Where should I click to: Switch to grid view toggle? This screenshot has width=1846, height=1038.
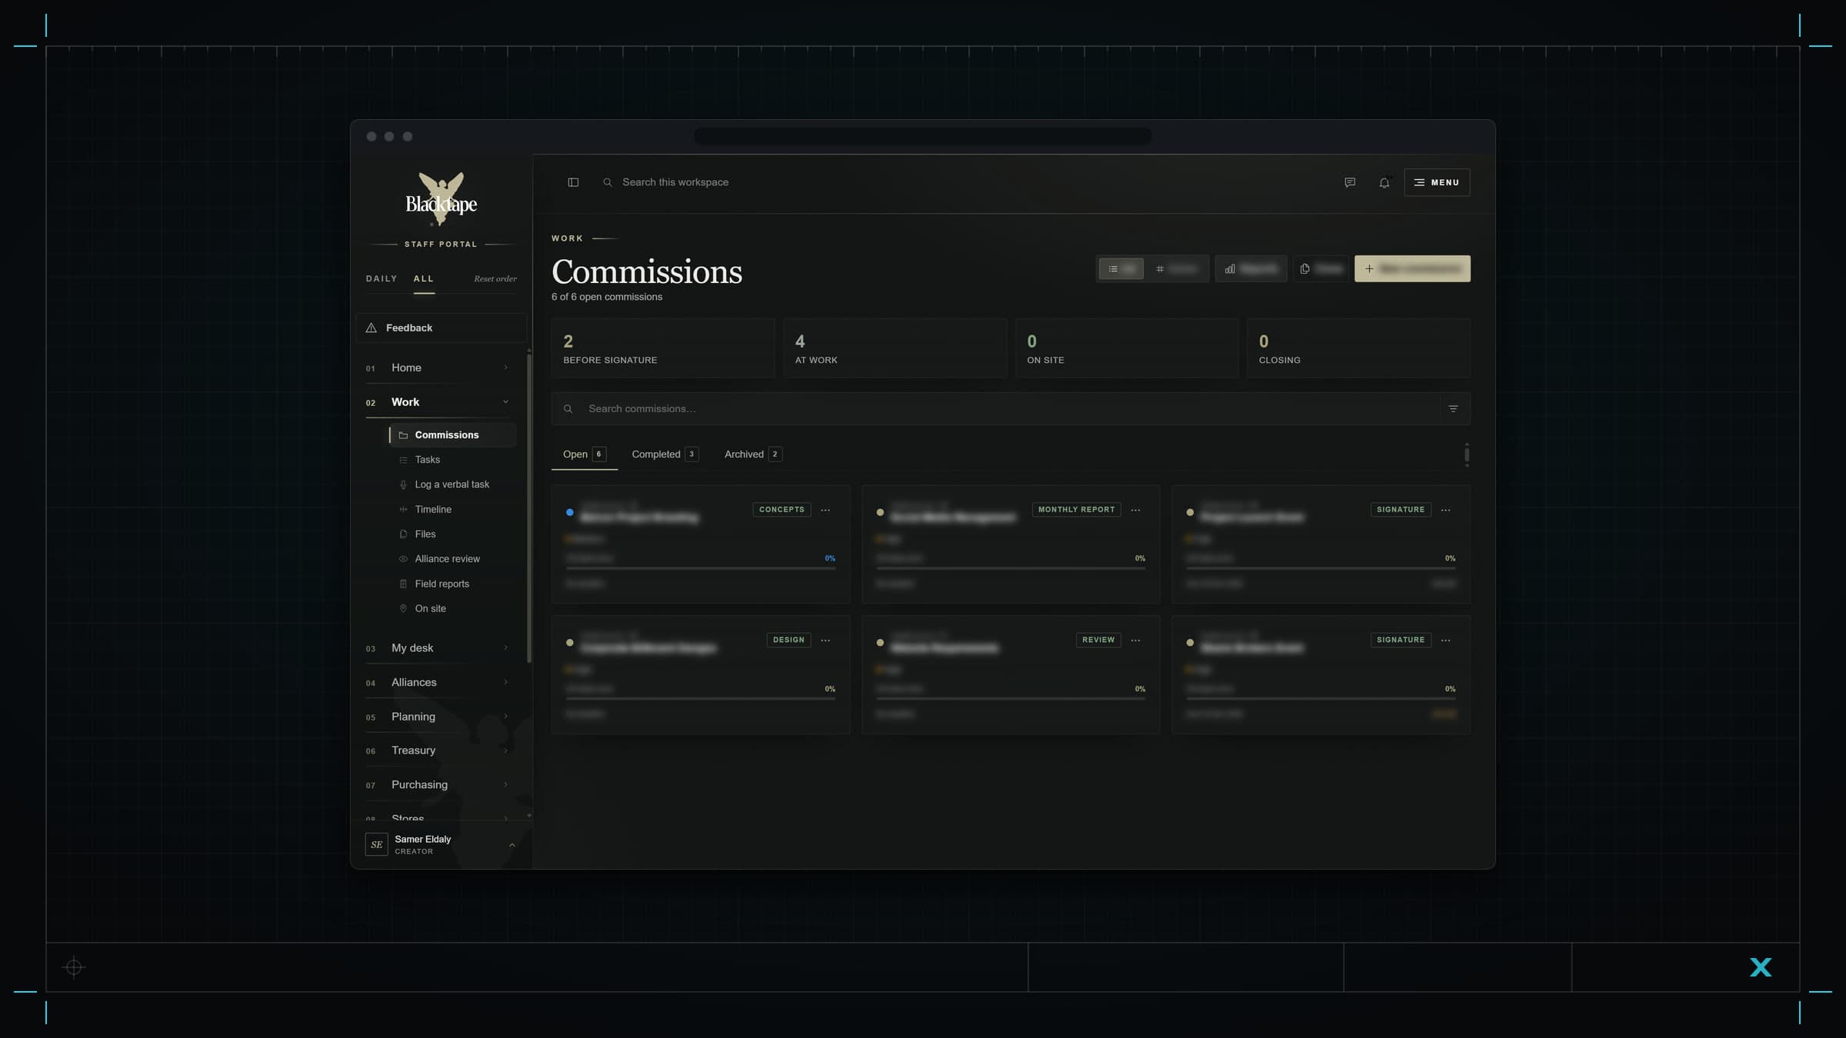pos(1177,268)
